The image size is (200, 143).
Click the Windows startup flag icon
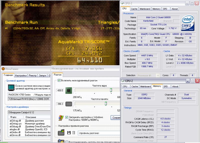(61, 118)
